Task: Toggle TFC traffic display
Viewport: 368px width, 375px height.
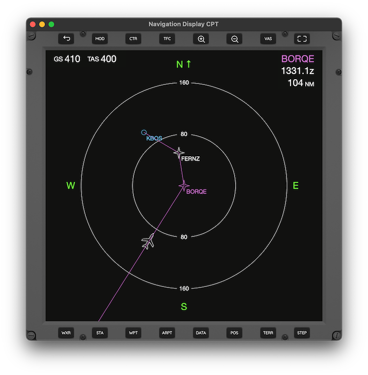Action: (x=167, y=39)
